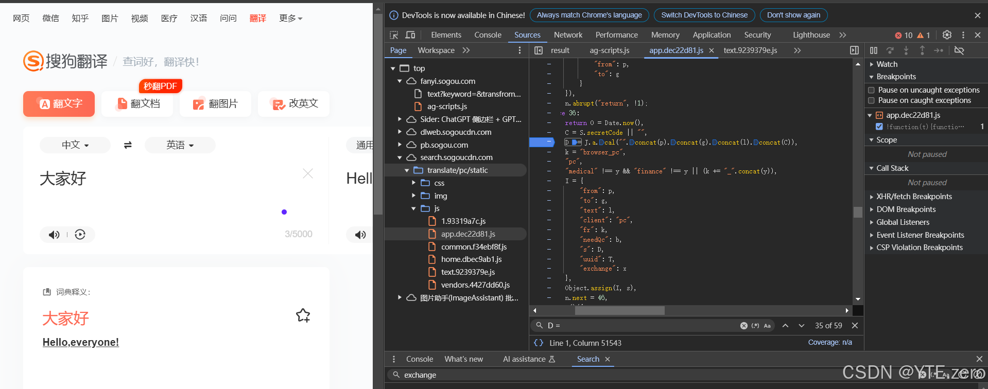
Task: Pause script execution
Action: 874,50
